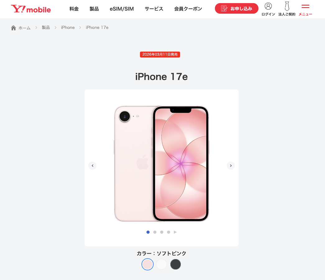
Task: Show next phone image with right arrow
Action: click(231, 166)
